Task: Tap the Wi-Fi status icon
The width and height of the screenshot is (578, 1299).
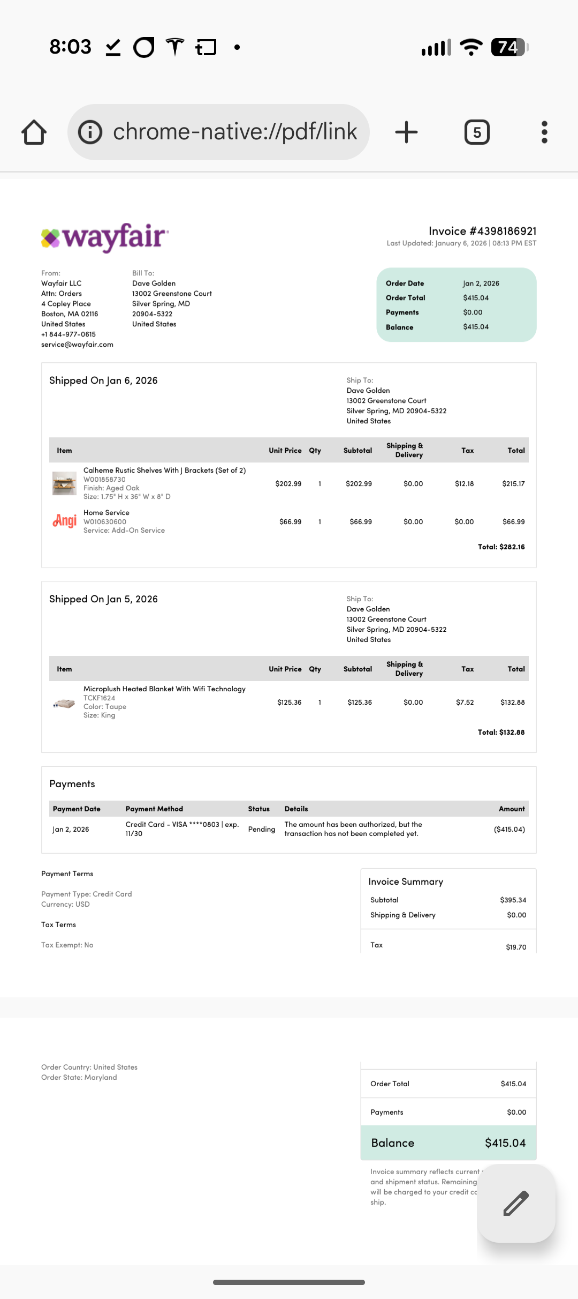Action: click(x=471, y=47)
